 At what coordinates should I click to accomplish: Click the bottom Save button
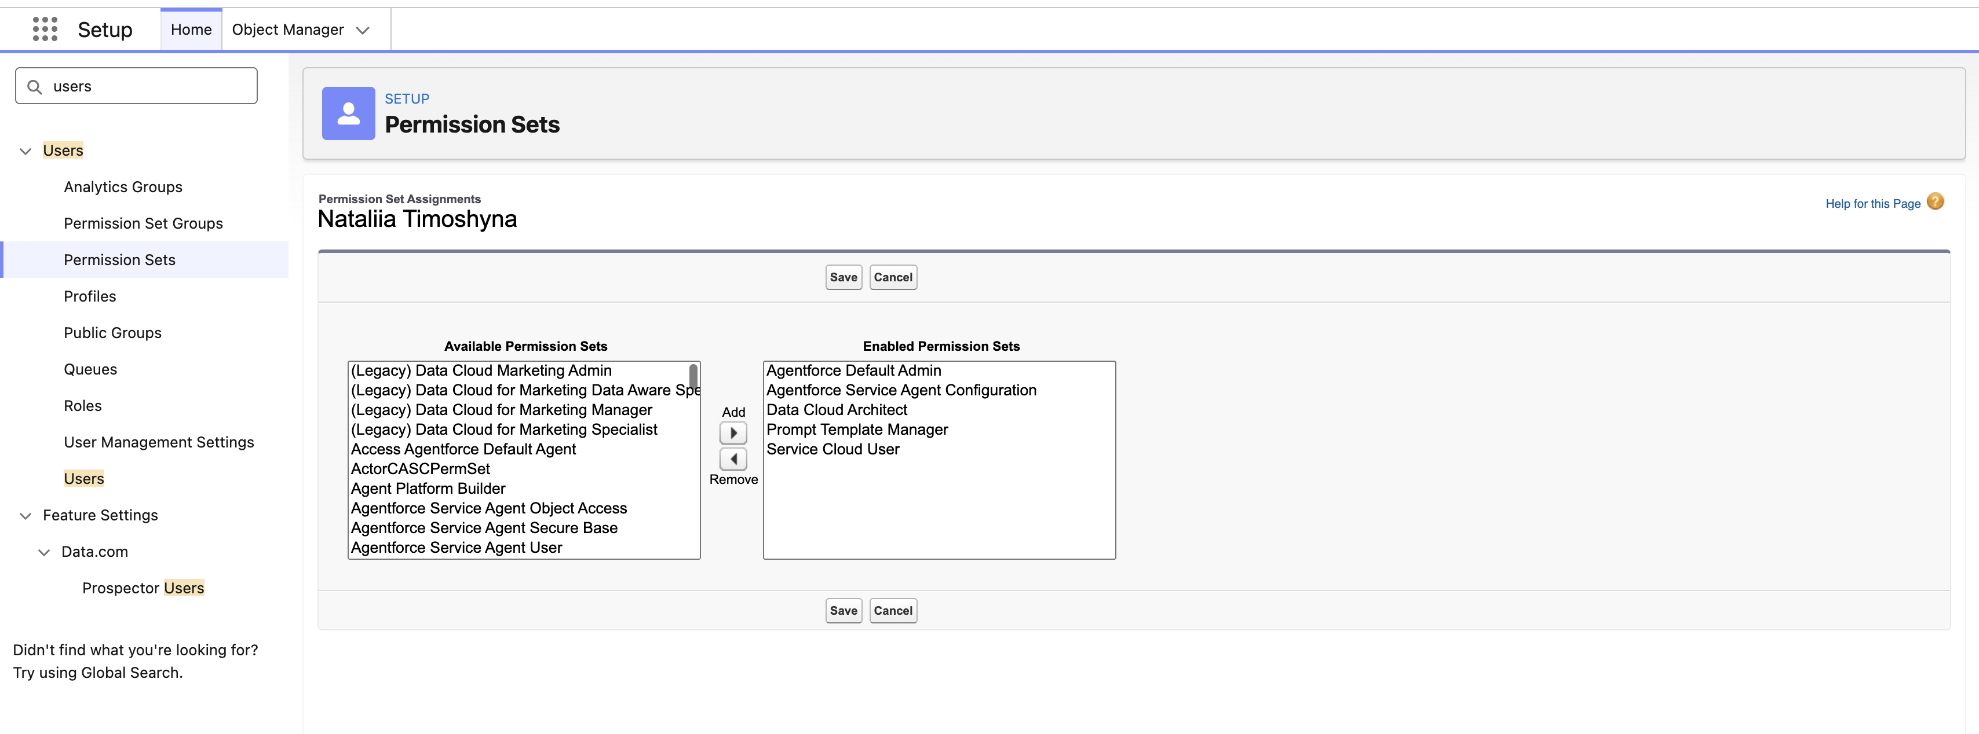844,610
